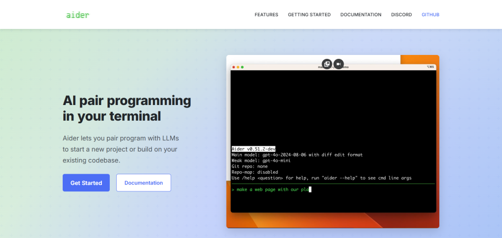This screenshot has width=502, height=238.
Task: Click the 'Main model: gpt-4o-2024-08-06' line
Action: [x=297, y=155]
